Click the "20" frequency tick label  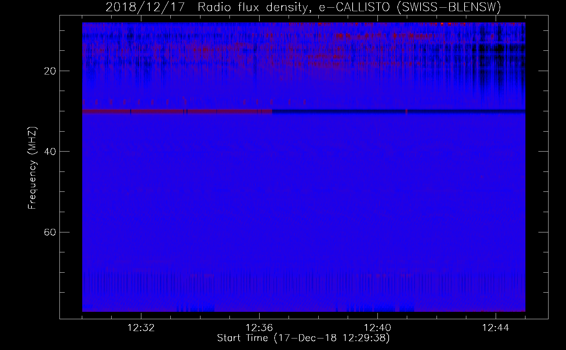pos(50,71)
